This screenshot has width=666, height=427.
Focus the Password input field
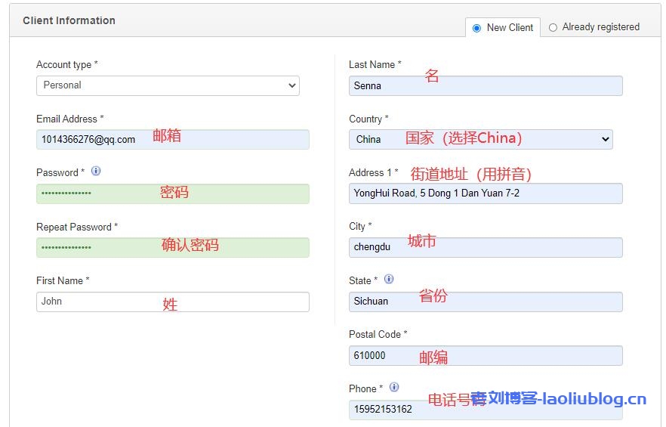pyautogui.click(x=172, y=193)
